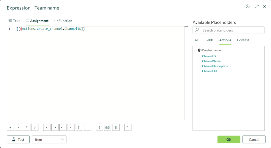Insert the plus operator
The height and width of the screenshot is (148, 271).
(10, 127)
